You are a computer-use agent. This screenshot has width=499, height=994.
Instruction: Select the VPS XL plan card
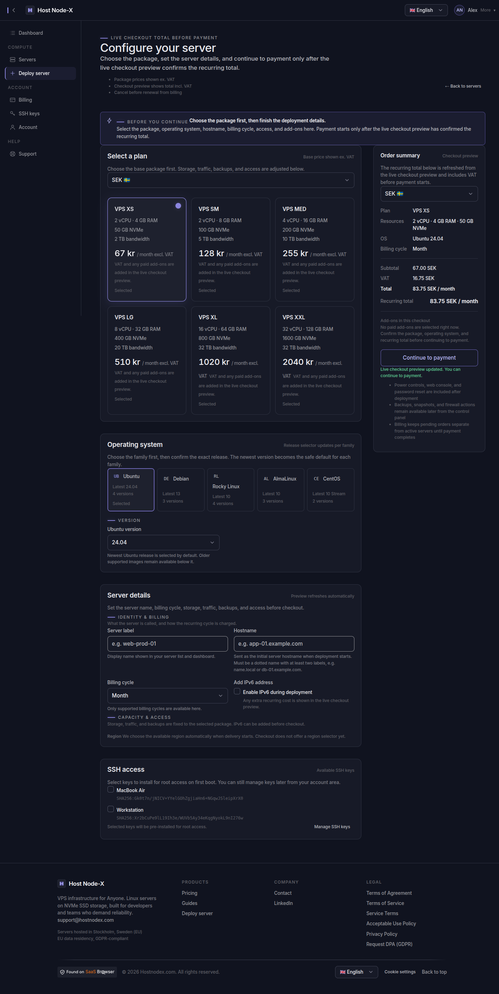[231, 360]
